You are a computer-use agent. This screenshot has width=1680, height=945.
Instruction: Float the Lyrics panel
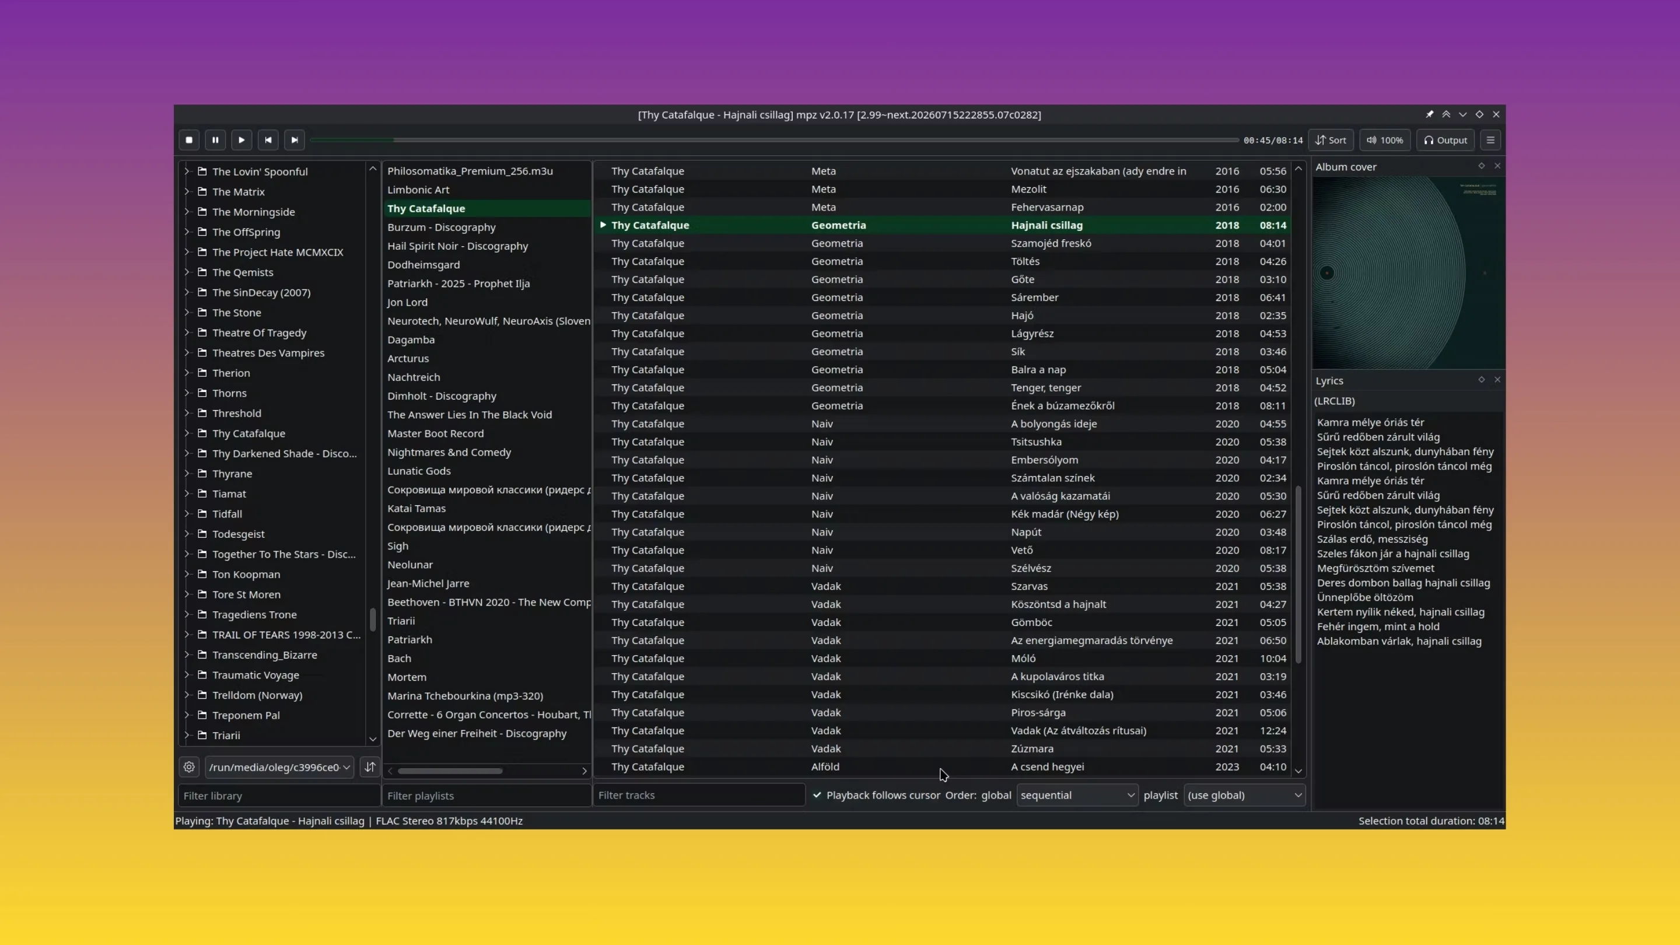(1481, 380)
